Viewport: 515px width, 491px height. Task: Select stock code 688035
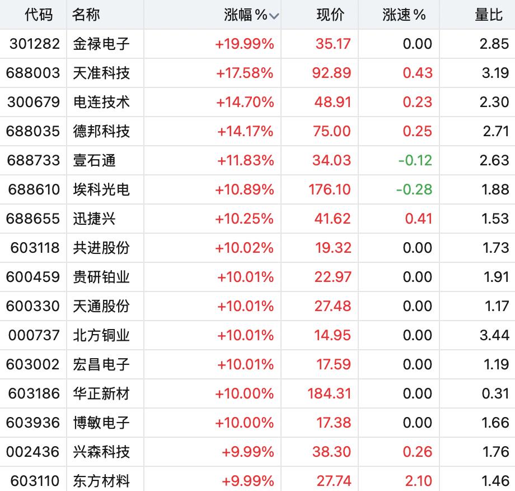tap(33, 131)
